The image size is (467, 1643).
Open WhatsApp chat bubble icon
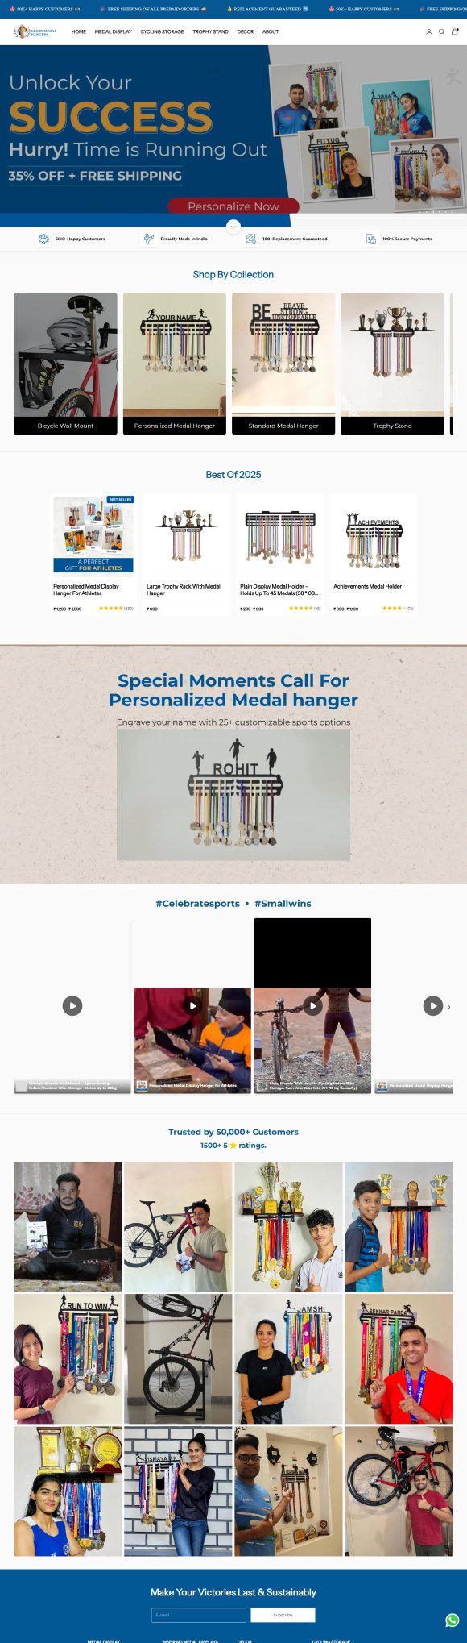click(453, 1620)
